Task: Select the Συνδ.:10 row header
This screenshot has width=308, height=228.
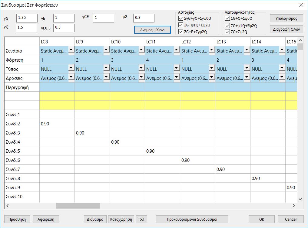Action: 22,196
